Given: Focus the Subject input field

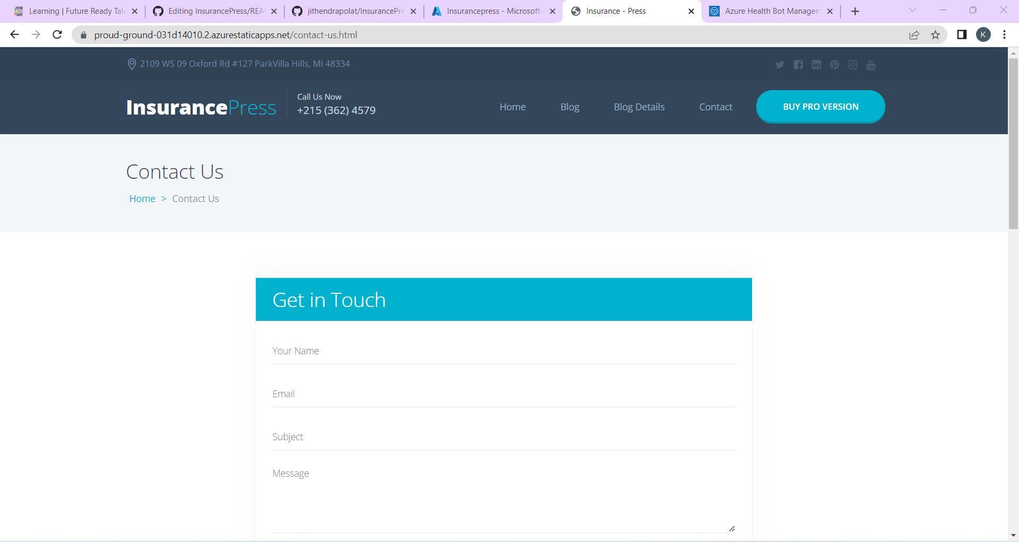Looking at the screenshot, I should pyautogui.click(x=504, y=437).
